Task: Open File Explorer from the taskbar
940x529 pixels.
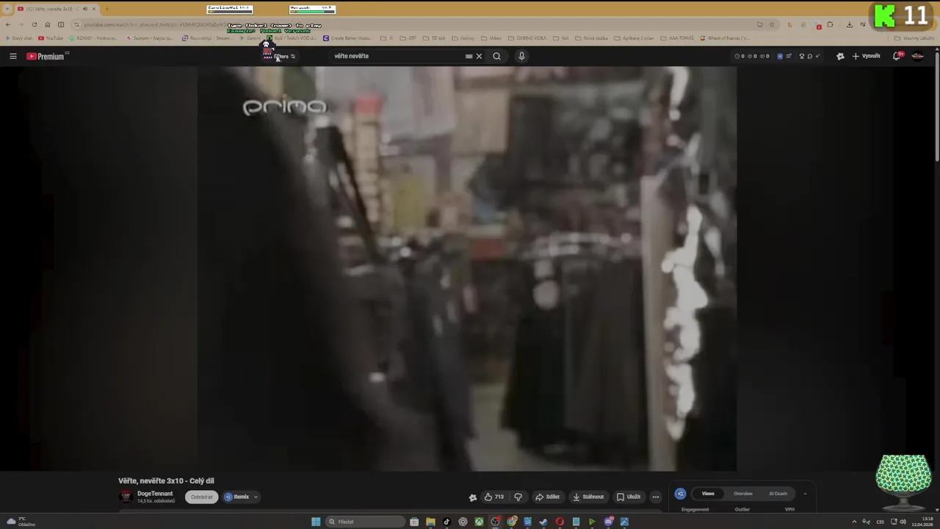Action: tap(430, 522)
